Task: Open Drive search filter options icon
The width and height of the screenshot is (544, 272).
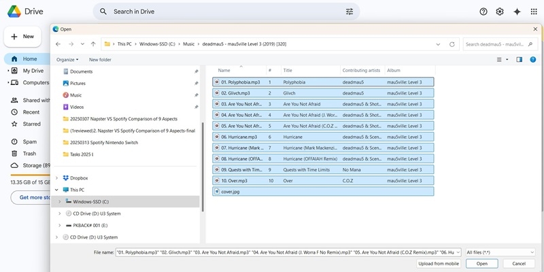Action: [x=350, y=12]
